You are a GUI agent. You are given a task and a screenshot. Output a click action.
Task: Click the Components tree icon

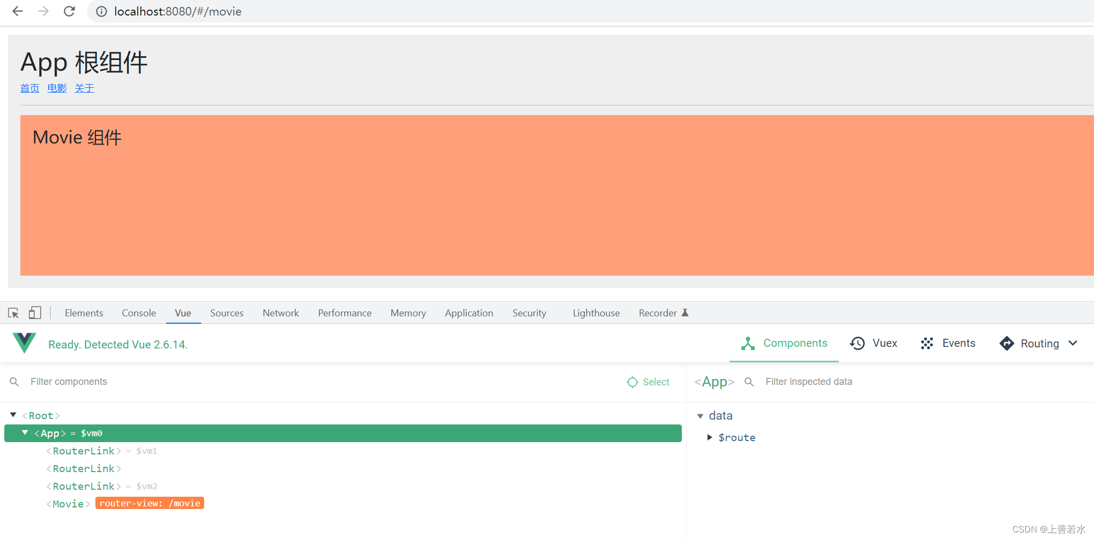(x=748, y=343)
